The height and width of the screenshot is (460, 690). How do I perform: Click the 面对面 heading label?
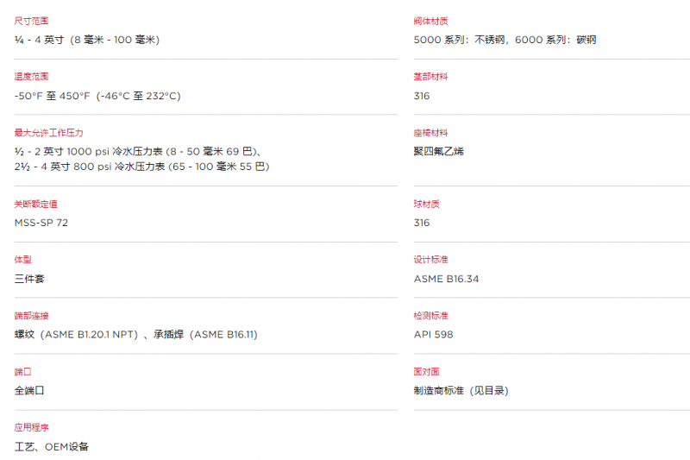point(426,371)
